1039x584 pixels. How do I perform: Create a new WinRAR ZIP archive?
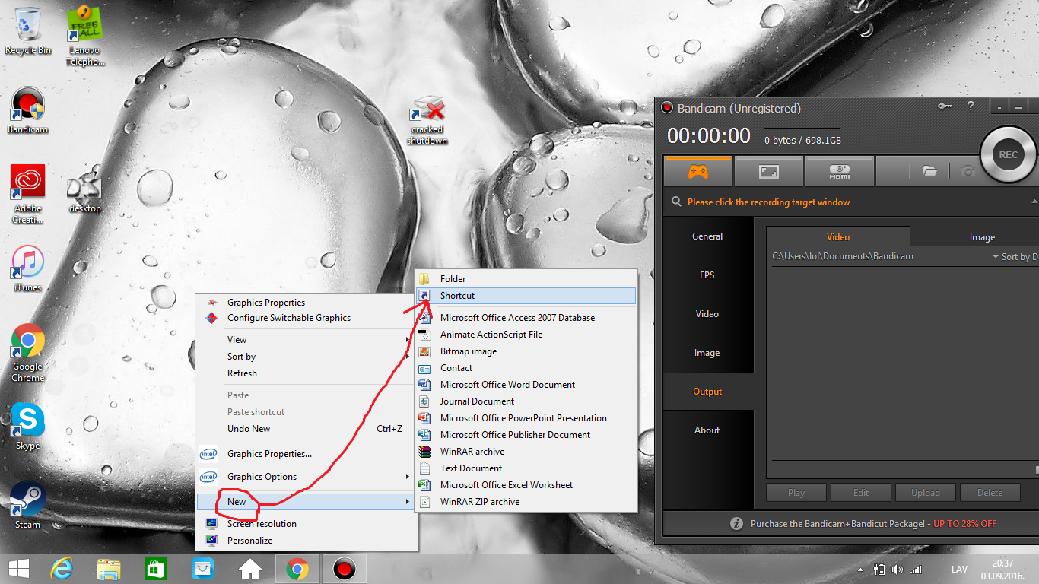coord(526,502)
